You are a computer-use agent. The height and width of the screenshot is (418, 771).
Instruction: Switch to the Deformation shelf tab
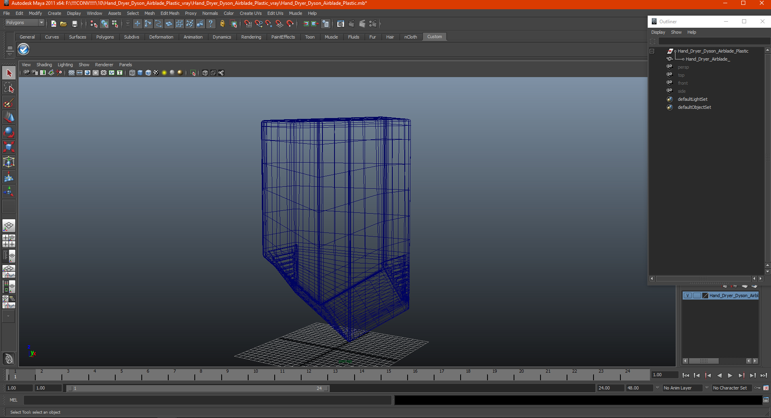click(x=161, y=37)
